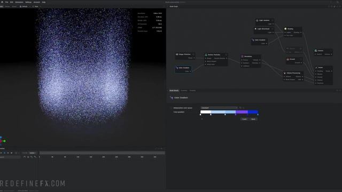Select the Light: Directional node icon

pyautogui.click(x=255, y=29)
